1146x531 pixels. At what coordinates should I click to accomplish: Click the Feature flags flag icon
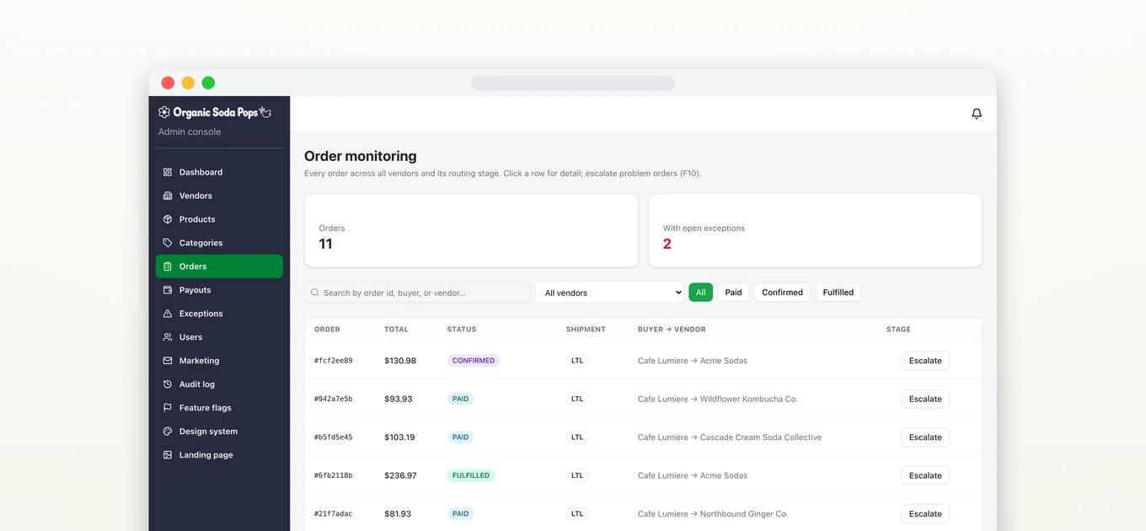[168, 408]
